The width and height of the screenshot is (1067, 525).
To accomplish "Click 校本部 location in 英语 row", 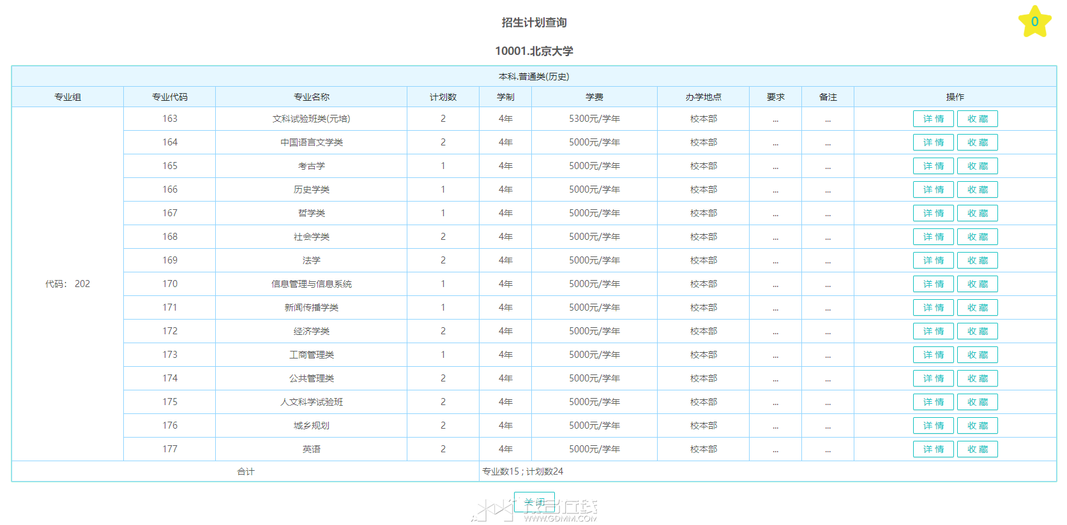I will pyautogui.click(x=704, y=449).
